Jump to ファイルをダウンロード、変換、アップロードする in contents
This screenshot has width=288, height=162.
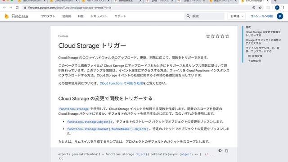262,49
